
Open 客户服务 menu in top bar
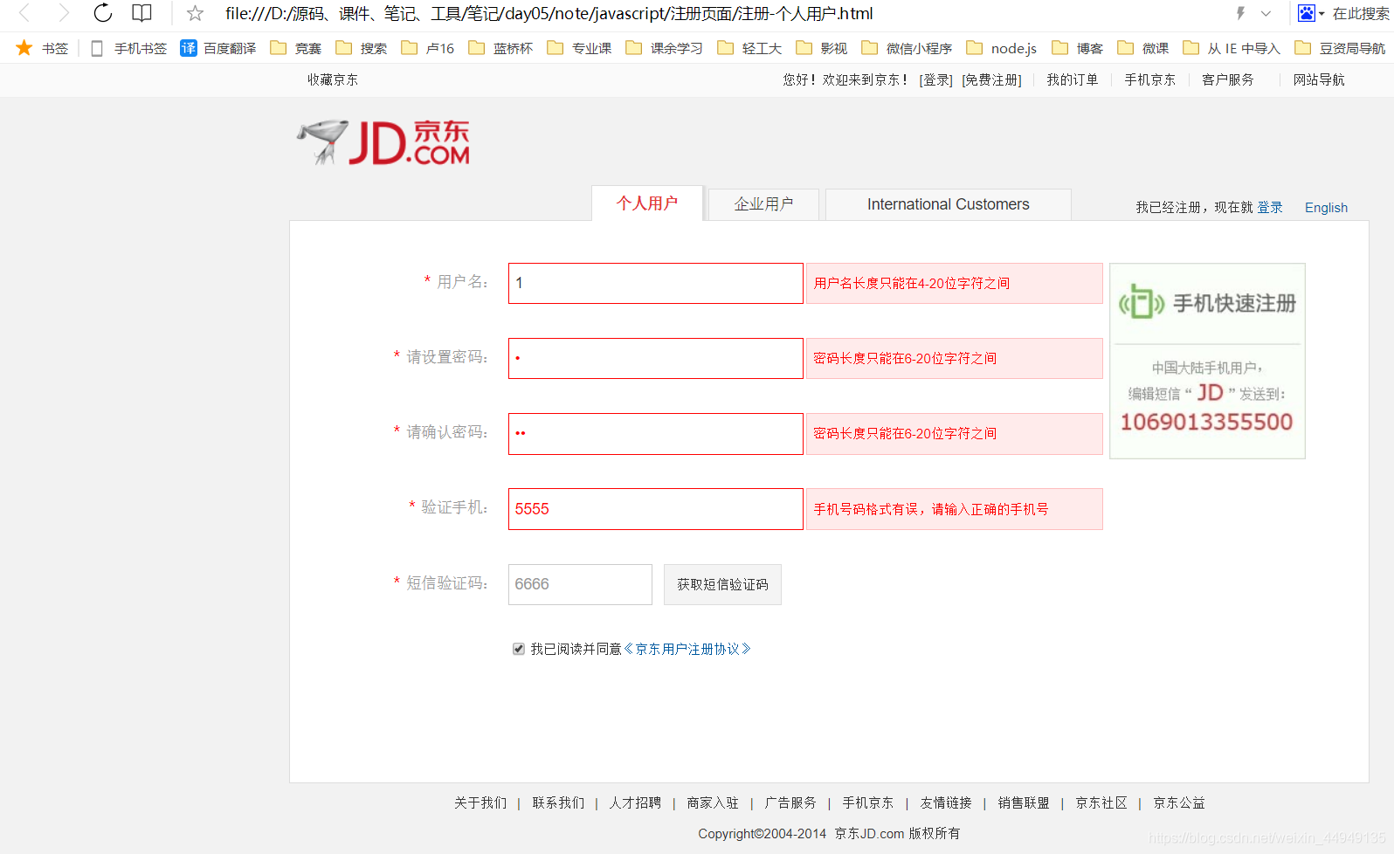click(1228, 79)
